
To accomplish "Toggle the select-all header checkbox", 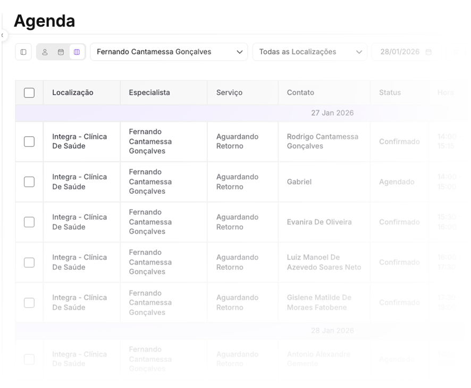I will [x=29, y=93].
